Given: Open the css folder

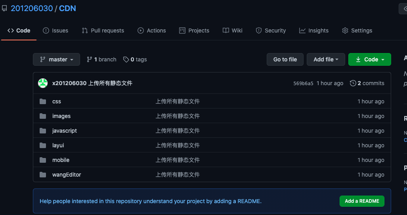Looking at the screenshot, I should [x=57, y=101].
